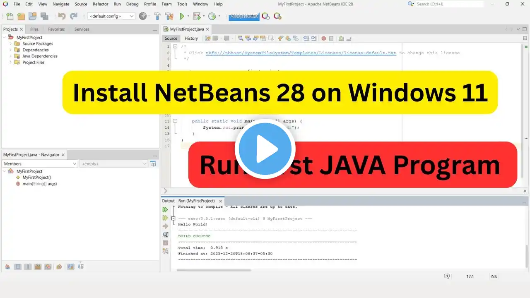The height and width of the screenshot is (298, 530).
Task: Start macro recording with the red circle icon
Action: tap(324, 38)
